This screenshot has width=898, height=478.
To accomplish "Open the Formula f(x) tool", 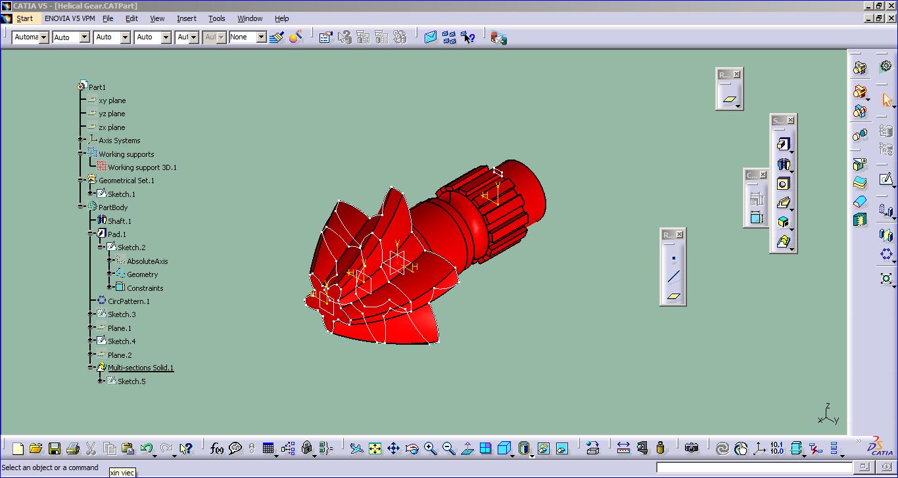I will pos(217,448).
